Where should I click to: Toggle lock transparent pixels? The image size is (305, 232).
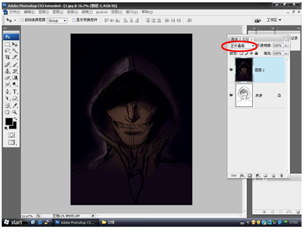(241, 53)
